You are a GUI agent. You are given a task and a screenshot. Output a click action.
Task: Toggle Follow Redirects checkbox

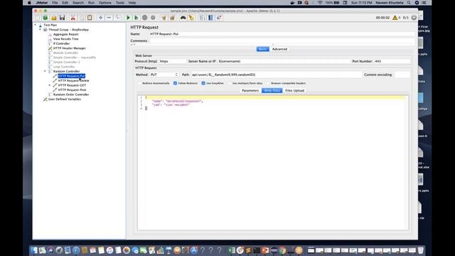176,83
